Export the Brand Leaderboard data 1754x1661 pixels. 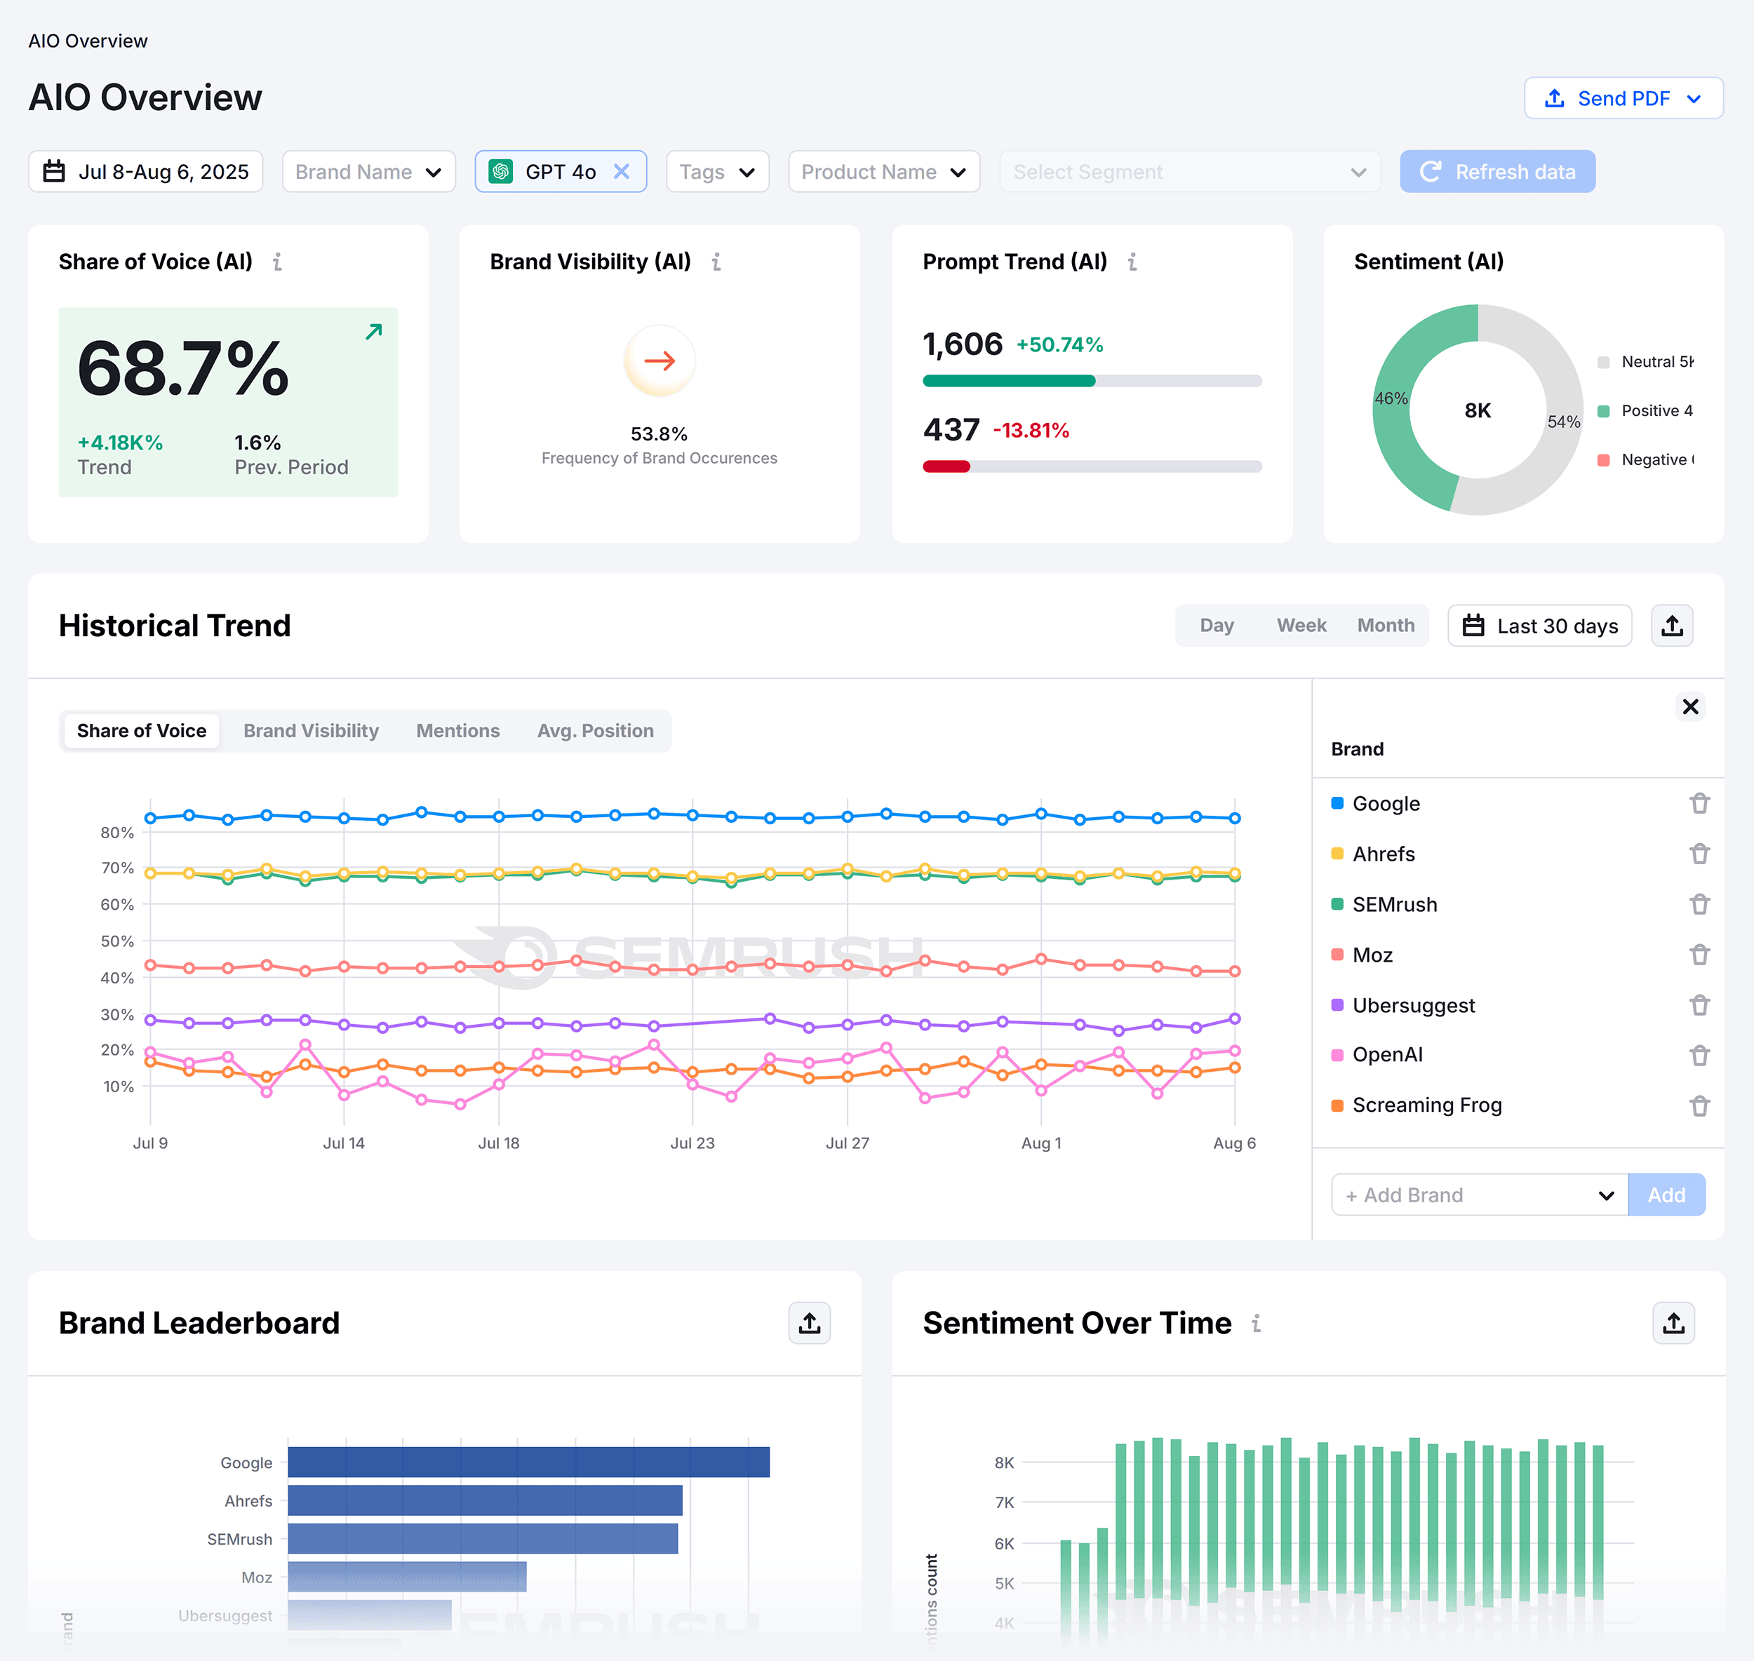click(x=808, y=1323)
